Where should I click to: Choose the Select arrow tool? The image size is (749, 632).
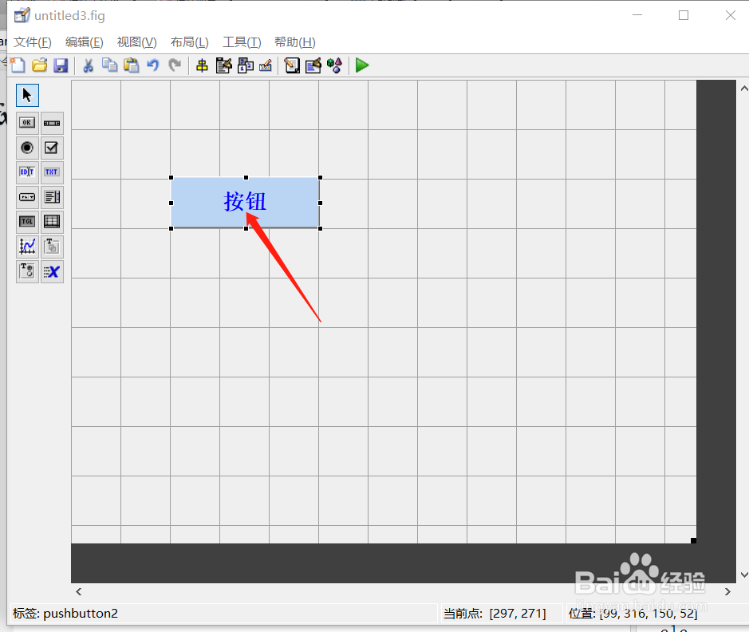click(x=27, y=95)
